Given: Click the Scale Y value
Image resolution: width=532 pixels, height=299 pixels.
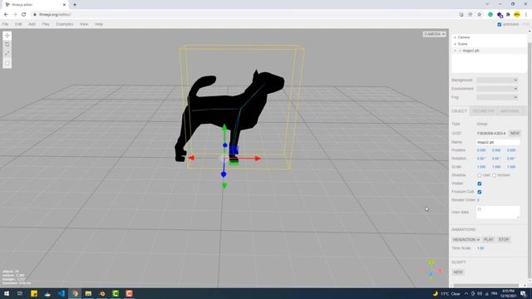Looking at the screenshot, I should [496, 167].
